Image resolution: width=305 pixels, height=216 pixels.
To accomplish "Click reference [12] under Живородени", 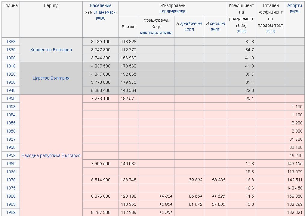I will click(162, 11).
